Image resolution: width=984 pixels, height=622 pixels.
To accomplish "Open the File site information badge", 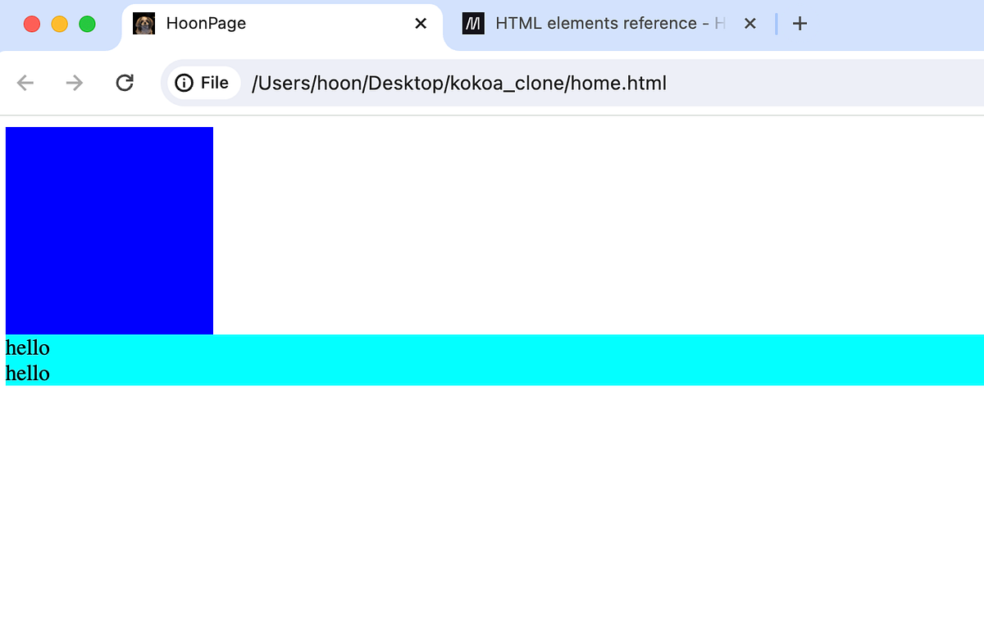I will pyautogui.click(x=203, y=82).
